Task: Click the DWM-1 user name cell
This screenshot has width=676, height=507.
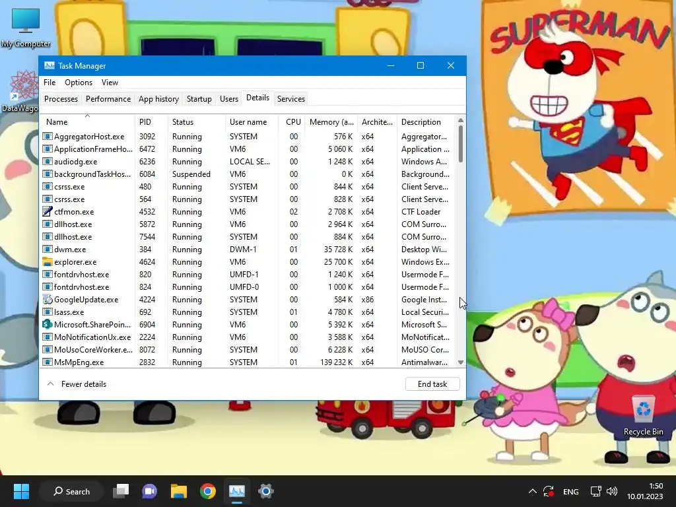Action: tap(243, 249)
